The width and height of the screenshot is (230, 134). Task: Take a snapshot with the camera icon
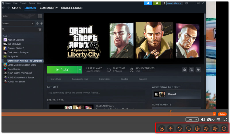click(209, 120)
